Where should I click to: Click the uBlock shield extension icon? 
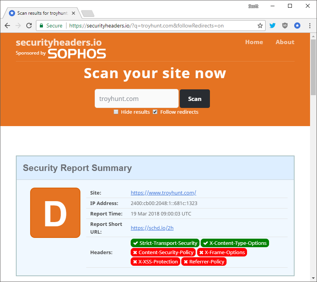(x=285, y=26)
